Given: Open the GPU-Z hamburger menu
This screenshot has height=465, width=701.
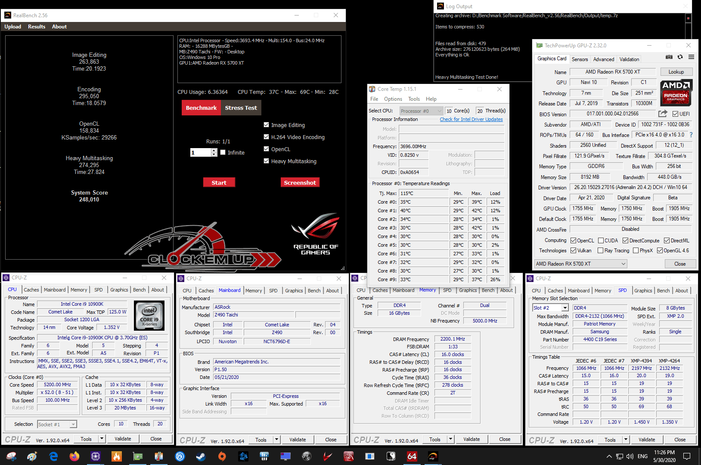Looking at the screenshot, I should (691, 57).
